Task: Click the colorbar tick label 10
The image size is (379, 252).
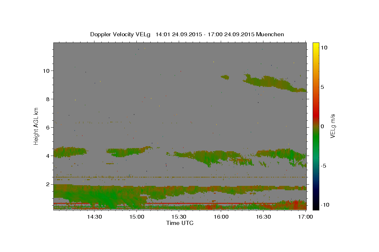Action: (323, 48)
